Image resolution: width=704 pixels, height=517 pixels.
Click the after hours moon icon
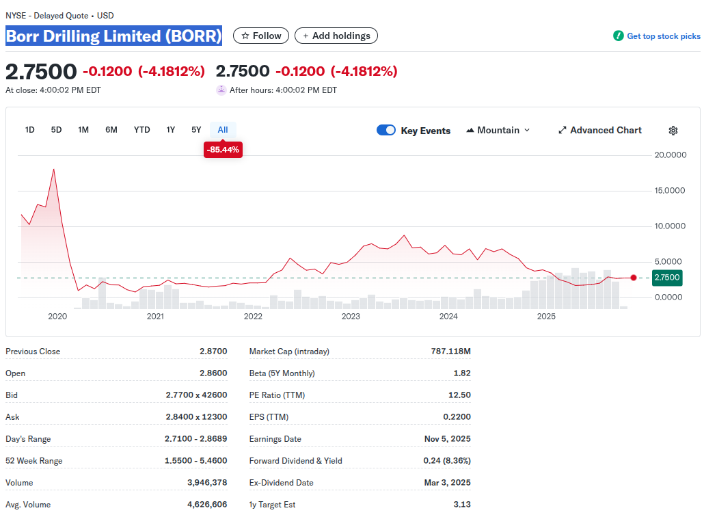[x=221, y=90]
